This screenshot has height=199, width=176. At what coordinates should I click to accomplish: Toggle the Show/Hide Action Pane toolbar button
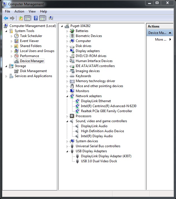(x=42, y=18)
